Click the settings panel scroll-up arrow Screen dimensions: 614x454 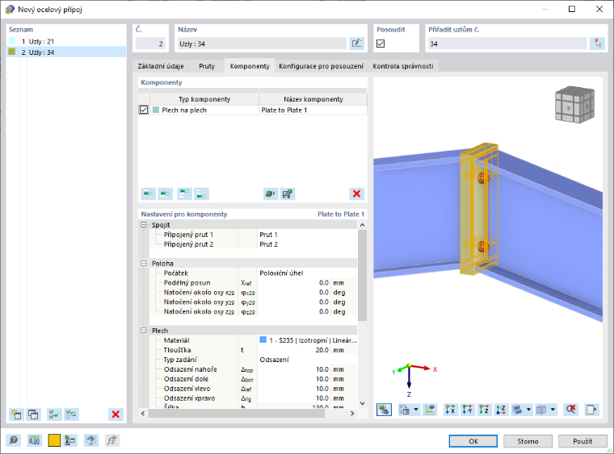coord(362,225)
